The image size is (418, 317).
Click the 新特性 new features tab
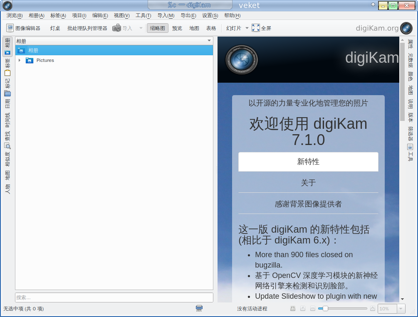point(308,162)
